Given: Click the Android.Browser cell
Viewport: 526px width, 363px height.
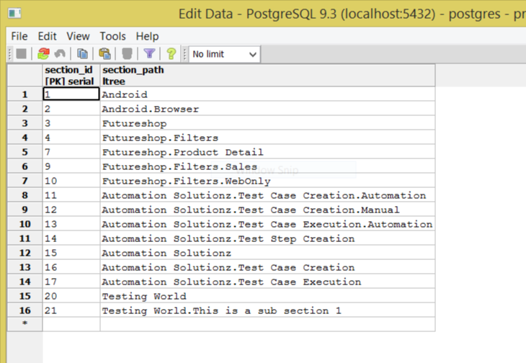Looking at the screenshot, I should [x=267, y=109].
